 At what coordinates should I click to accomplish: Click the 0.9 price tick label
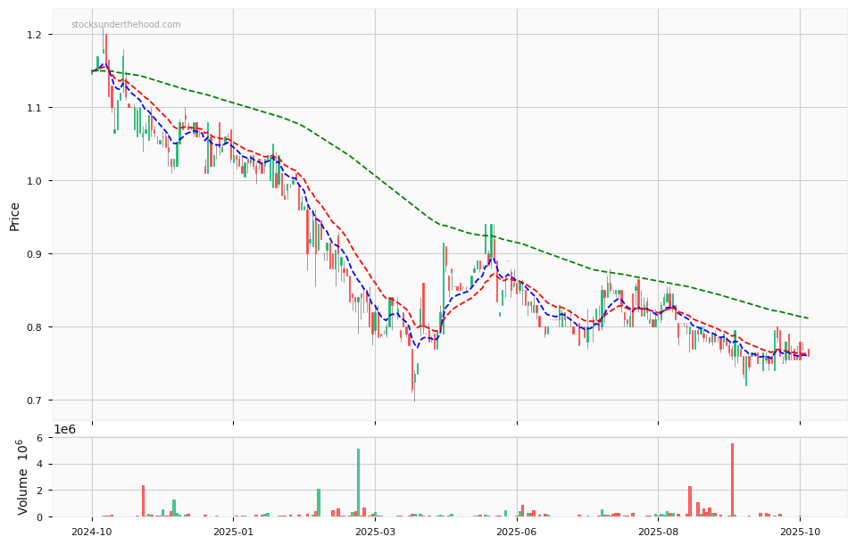click(x=35, y=254)
